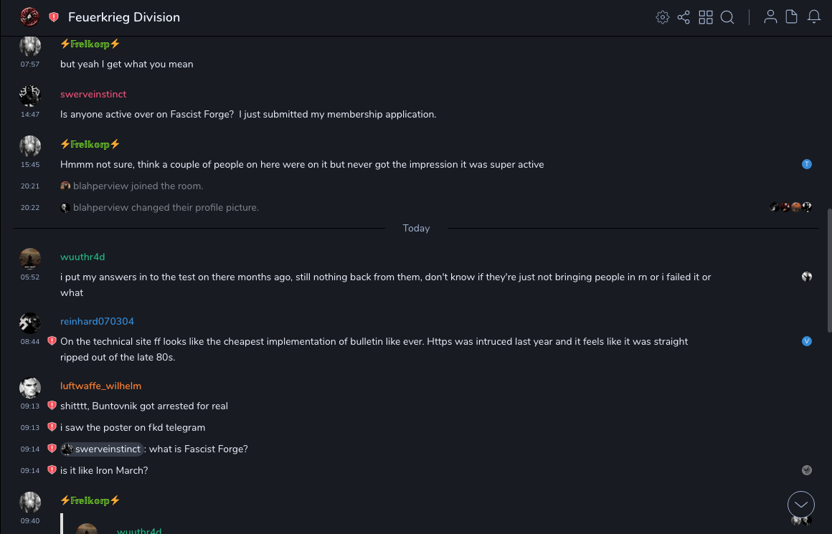832x534 pixels.
Task: Search messages with magnifier icon
Action: click(x=727, y=17)
